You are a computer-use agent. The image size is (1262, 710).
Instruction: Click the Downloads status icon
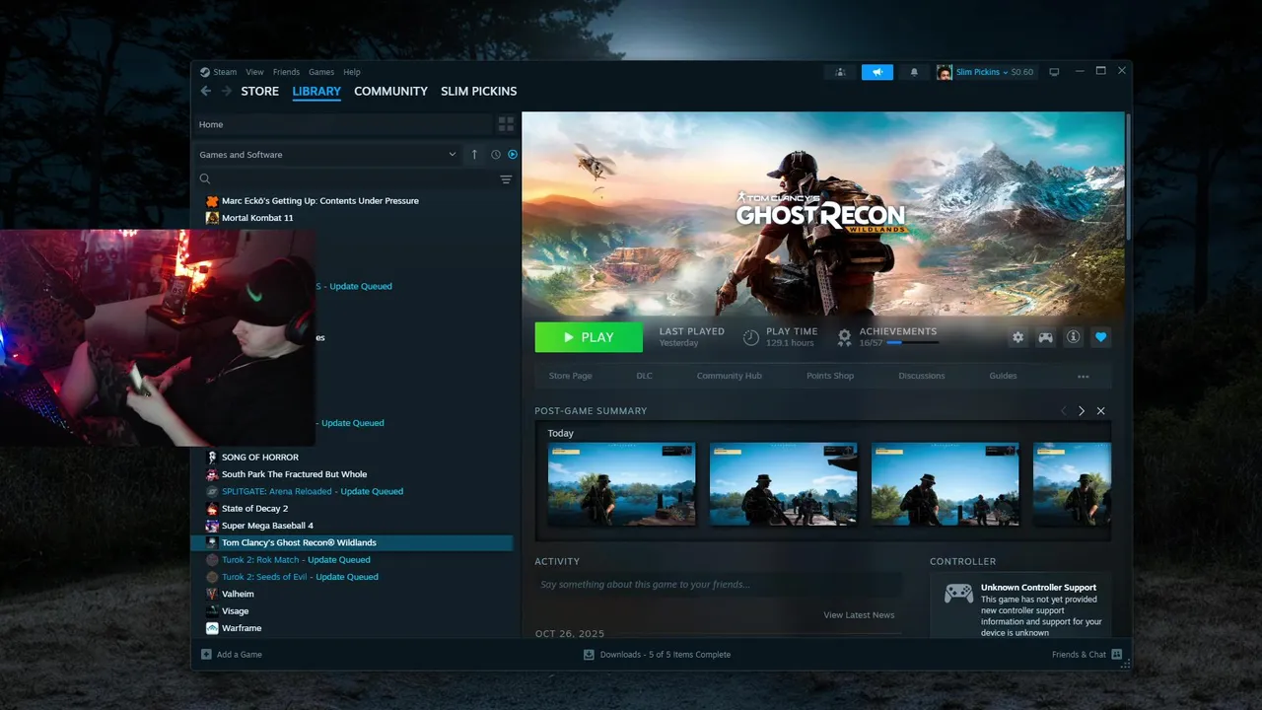pyautogui.click(x=589, y=654)
